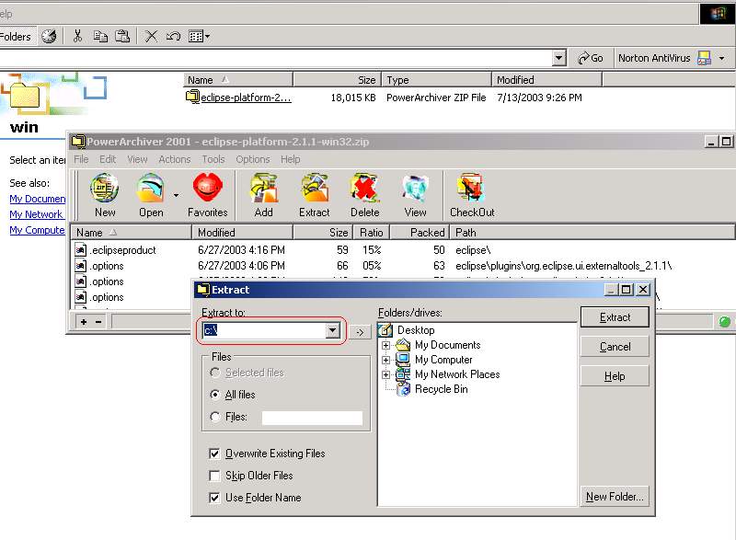Open the PowerArchiver Help menu

click(x=290, y=159)
